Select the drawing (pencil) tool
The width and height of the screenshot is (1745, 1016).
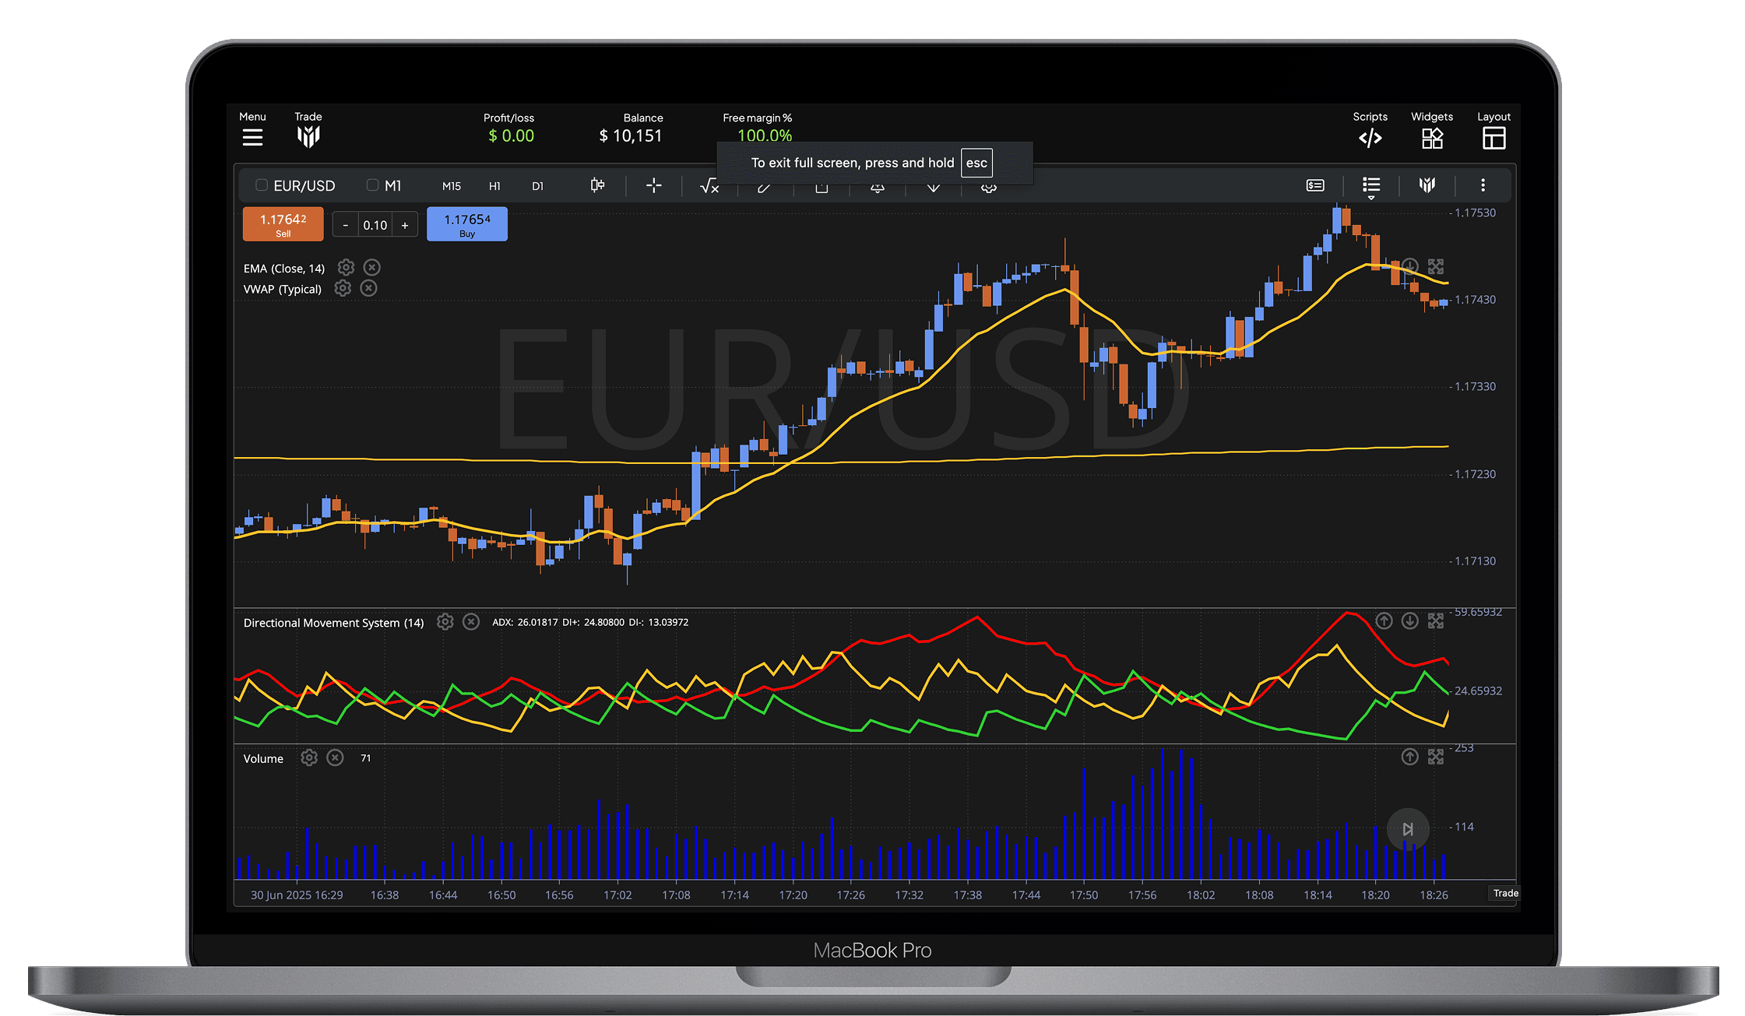click(765, 187)
